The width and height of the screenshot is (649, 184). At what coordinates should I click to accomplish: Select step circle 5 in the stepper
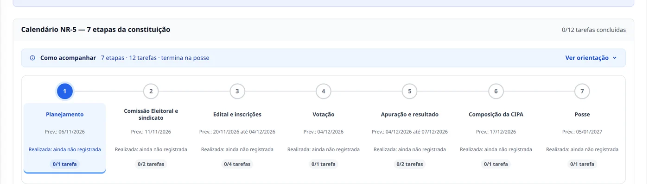(x=410, y=91)
